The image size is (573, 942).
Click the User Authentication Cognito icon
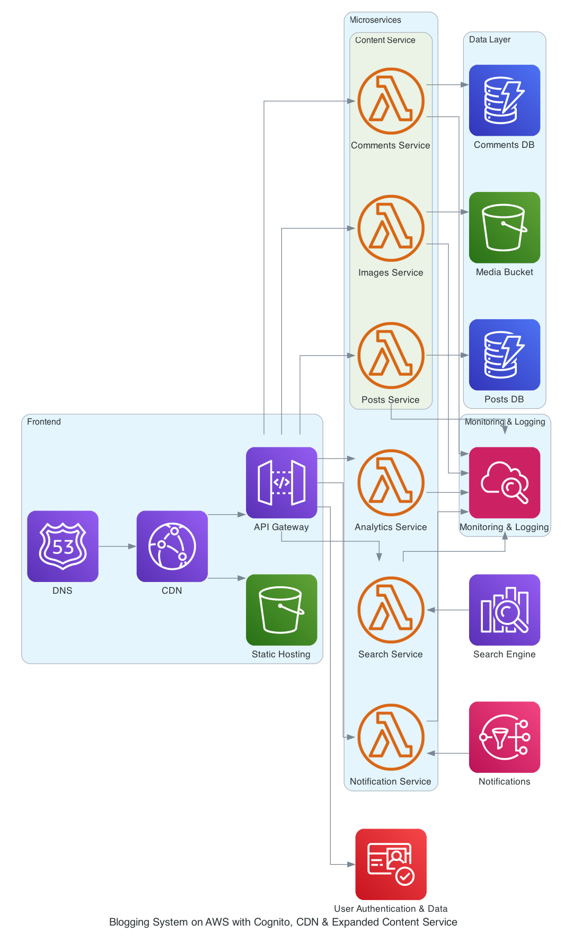tap(391, 864)
